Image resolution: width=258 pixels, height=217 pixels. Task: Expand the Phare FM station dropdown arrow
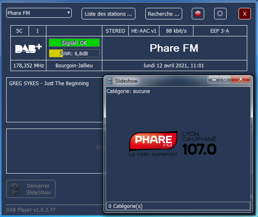[69, 13]
